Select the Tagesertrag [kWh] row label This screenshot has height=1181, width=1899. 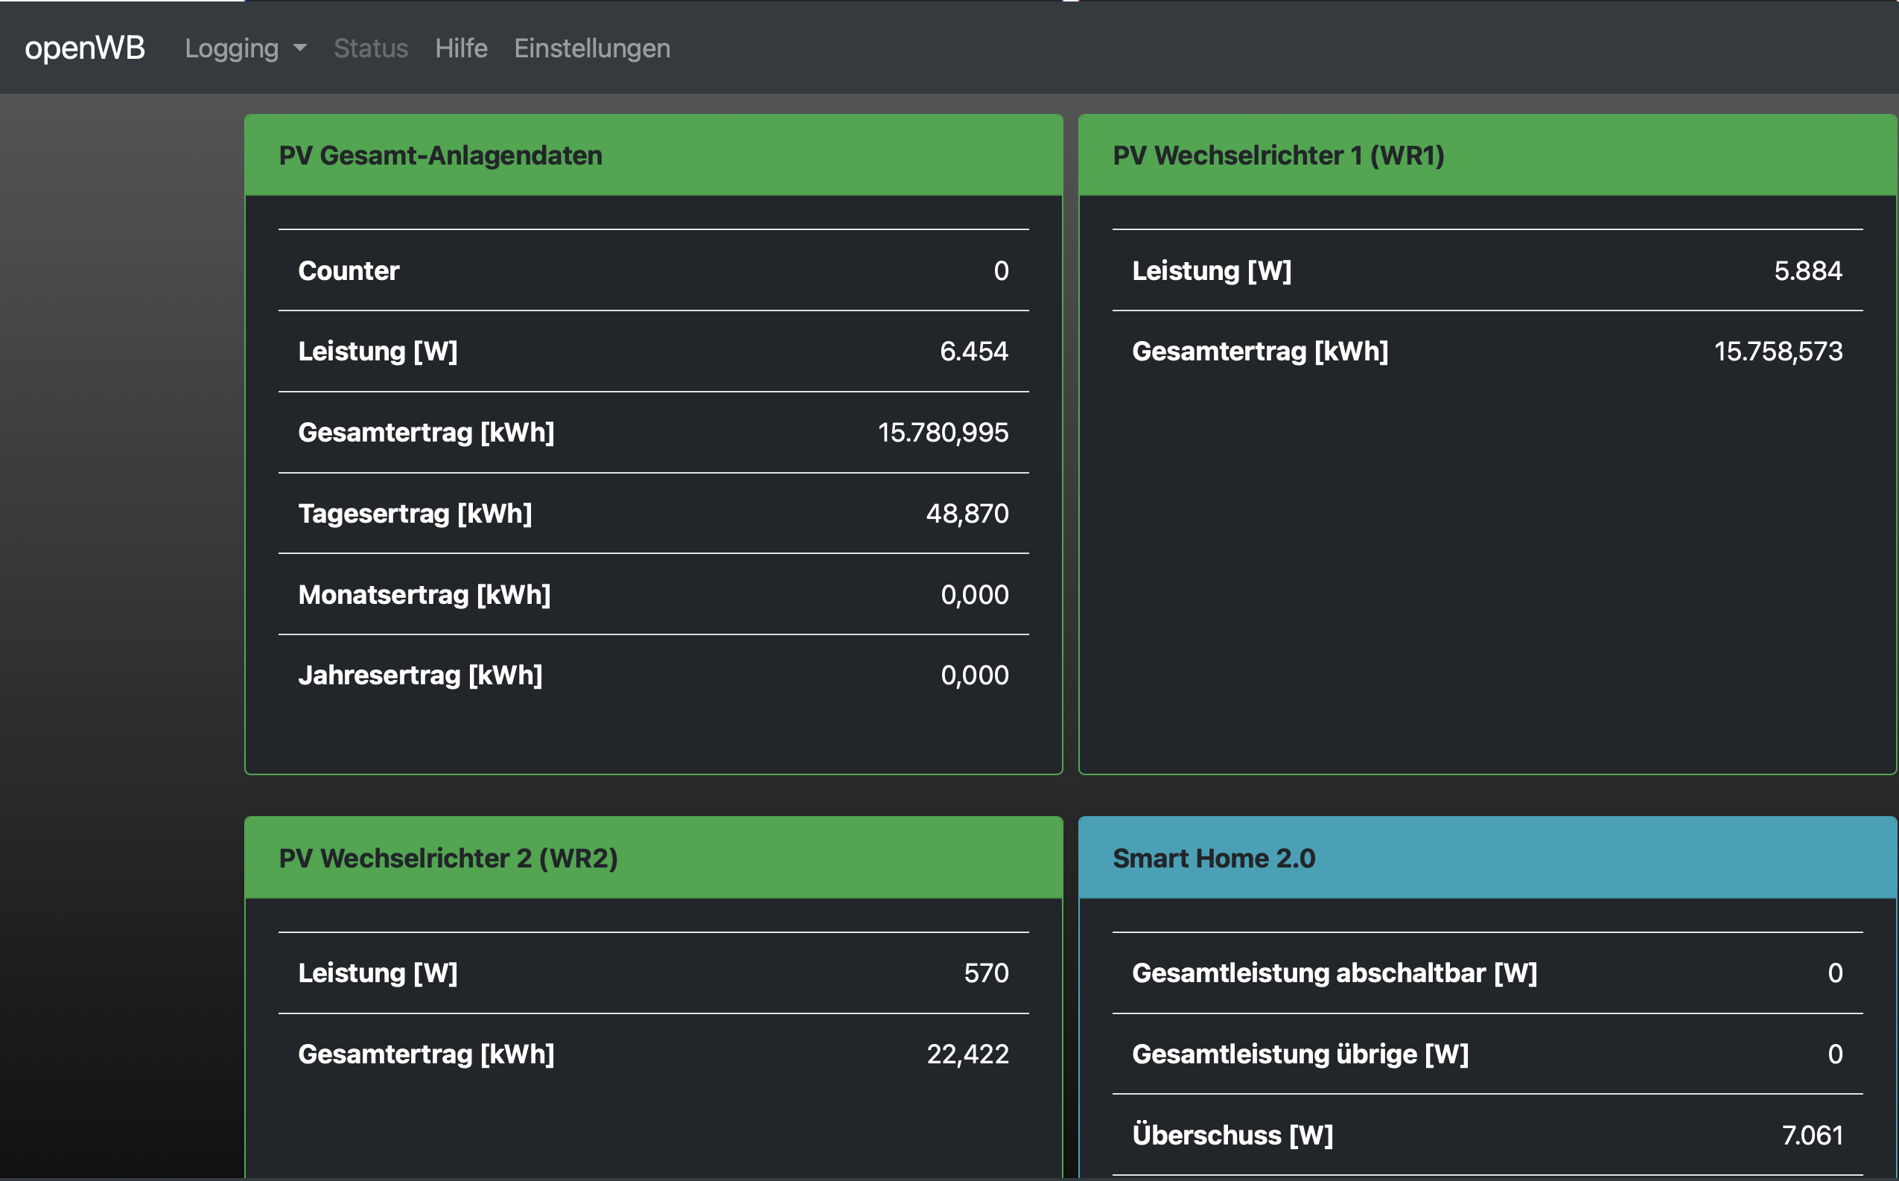pyautogui.click(x=415, y=513)
